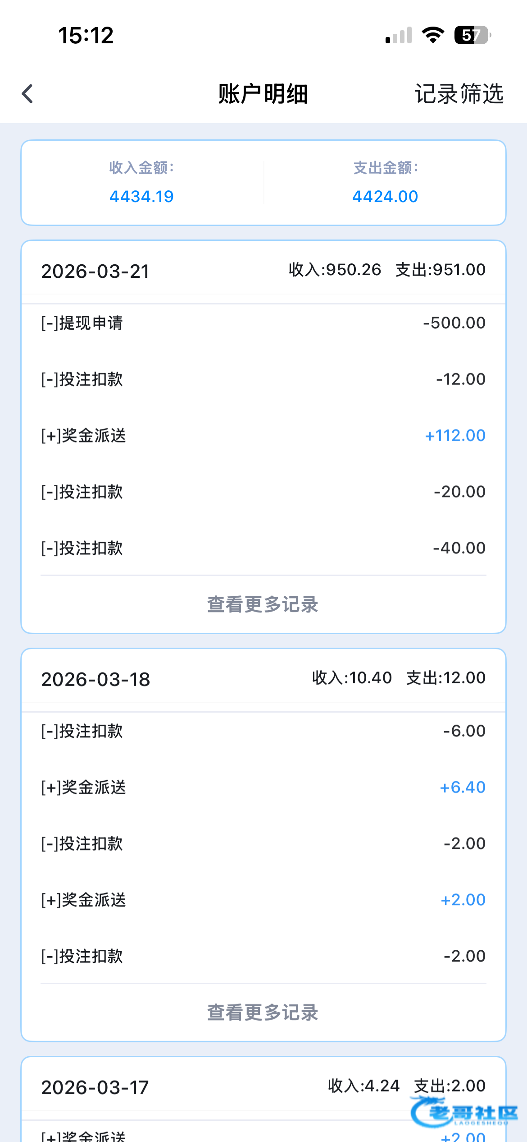Tap the 投注扣款 -40.00 record
The image size is (527, 1142).
click(263, 548)
